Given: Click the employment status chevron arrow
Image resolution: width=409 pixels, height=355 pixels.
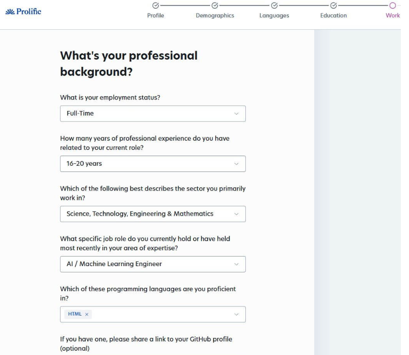Looking at the screenshot, I should (x=236, y=113).
